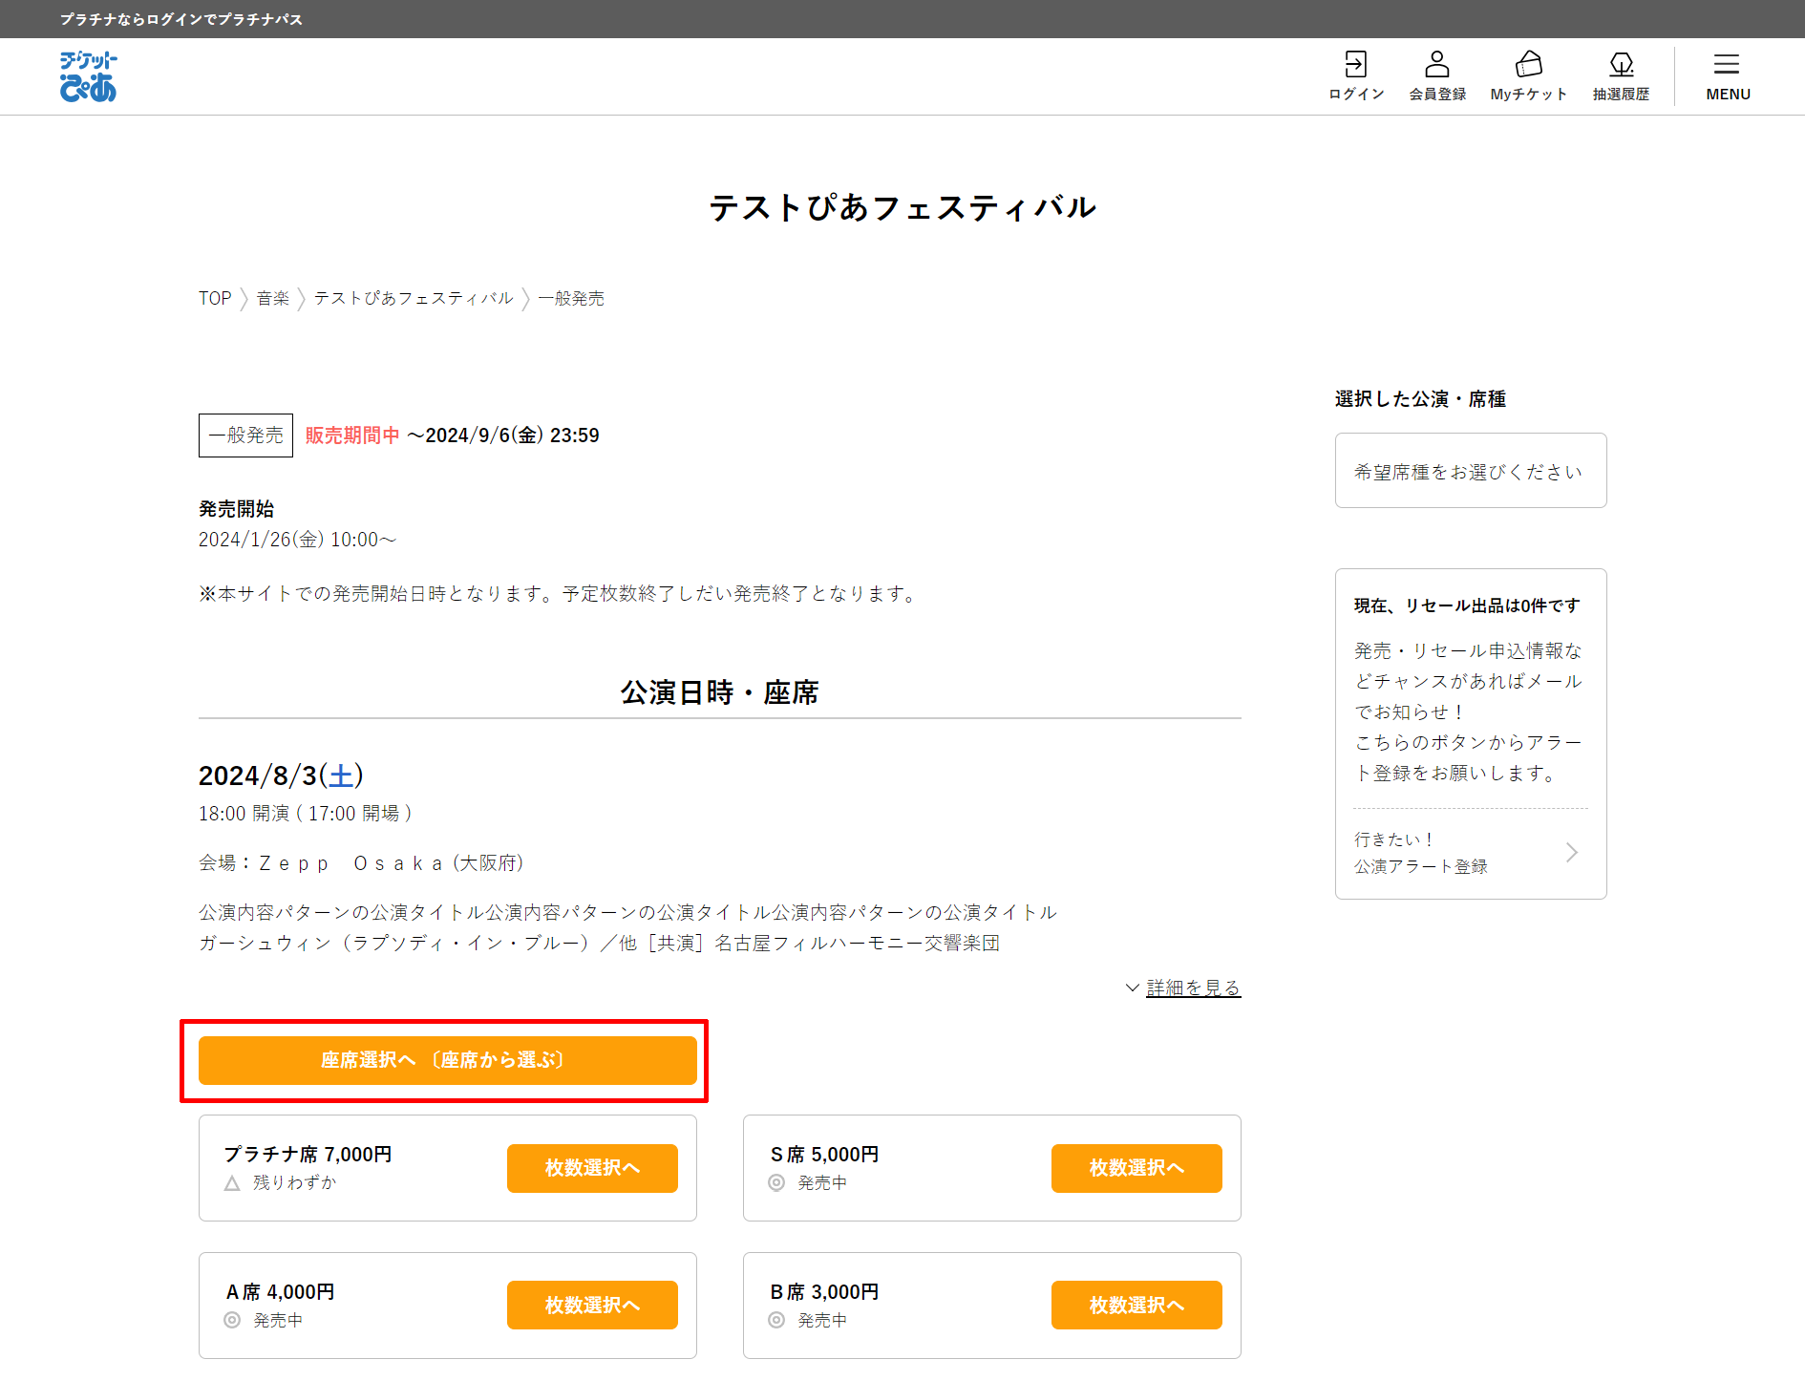Viewport: 1805px width, 1381px height.
Task: Open 公演アラート登録 chevron arrow
Action: pos(1571,852)
